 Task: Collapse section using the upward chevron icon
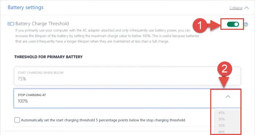coord(247,8)
